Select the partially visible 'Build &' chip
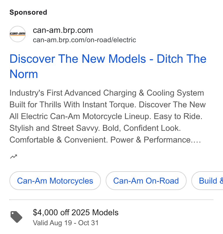Viewport: 223px width, 234px height. click(x=207, y=181)
